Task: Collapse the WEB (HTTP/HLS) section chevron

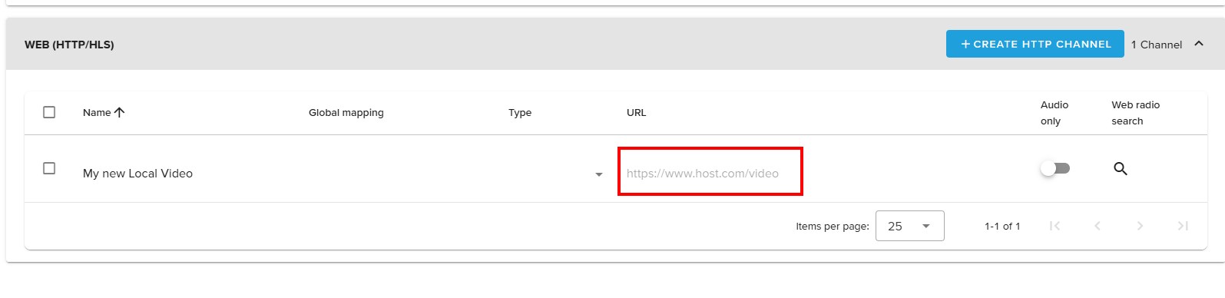Action: [x=1199, y=44]
